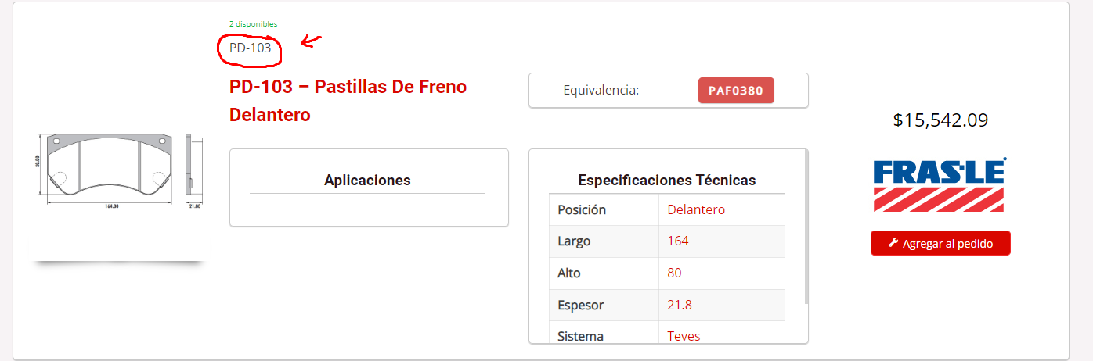
Task: Click the 2 disponibles availability label
Action: pos(253,24)
